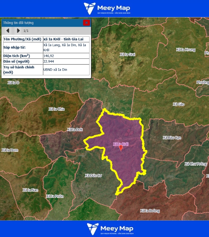Click the Xã Bàu Cạn region label

pyautogui.click(x=172, y=138)
